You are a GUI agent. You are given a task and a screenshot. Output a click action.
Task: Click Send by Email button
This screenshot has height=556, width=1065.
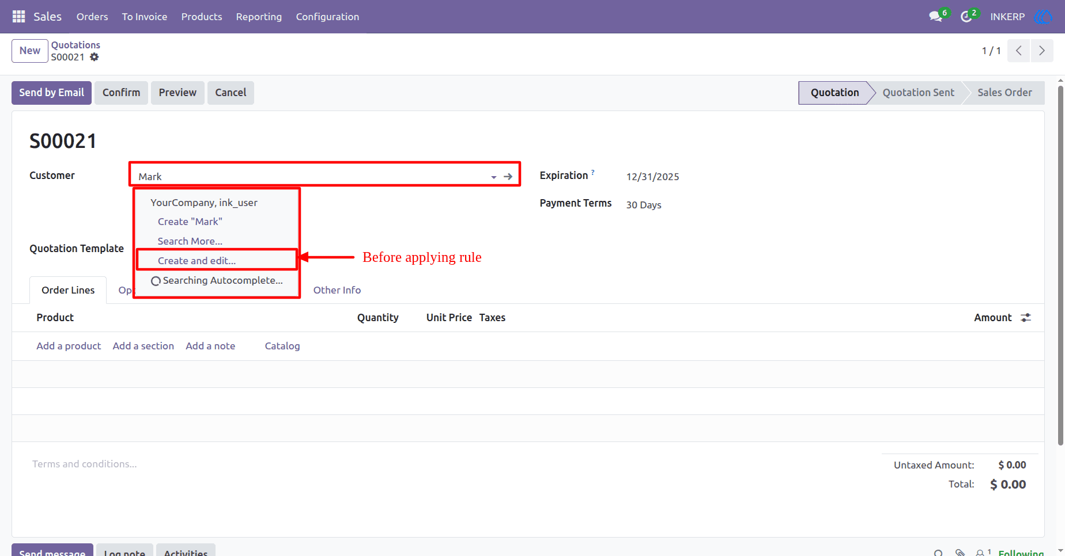[51, 93]
